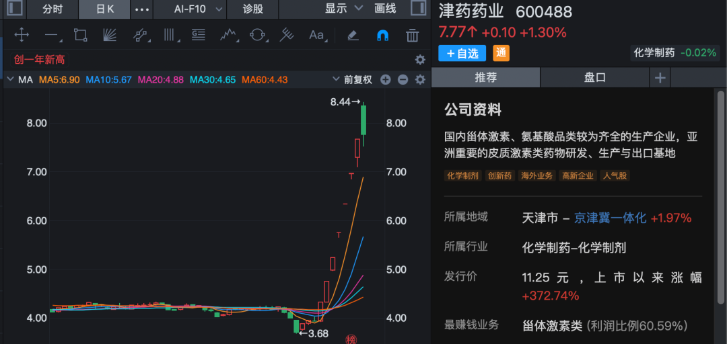Click the +自选 add to watchlist button
Image resolution: width=727 pixels, height=344 pixels.
point(462,53)
